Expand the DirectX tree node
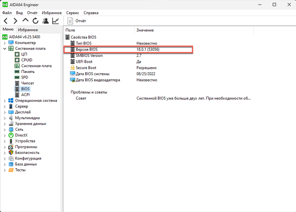This screenshot has width=296, height=212. click(5, 136)
